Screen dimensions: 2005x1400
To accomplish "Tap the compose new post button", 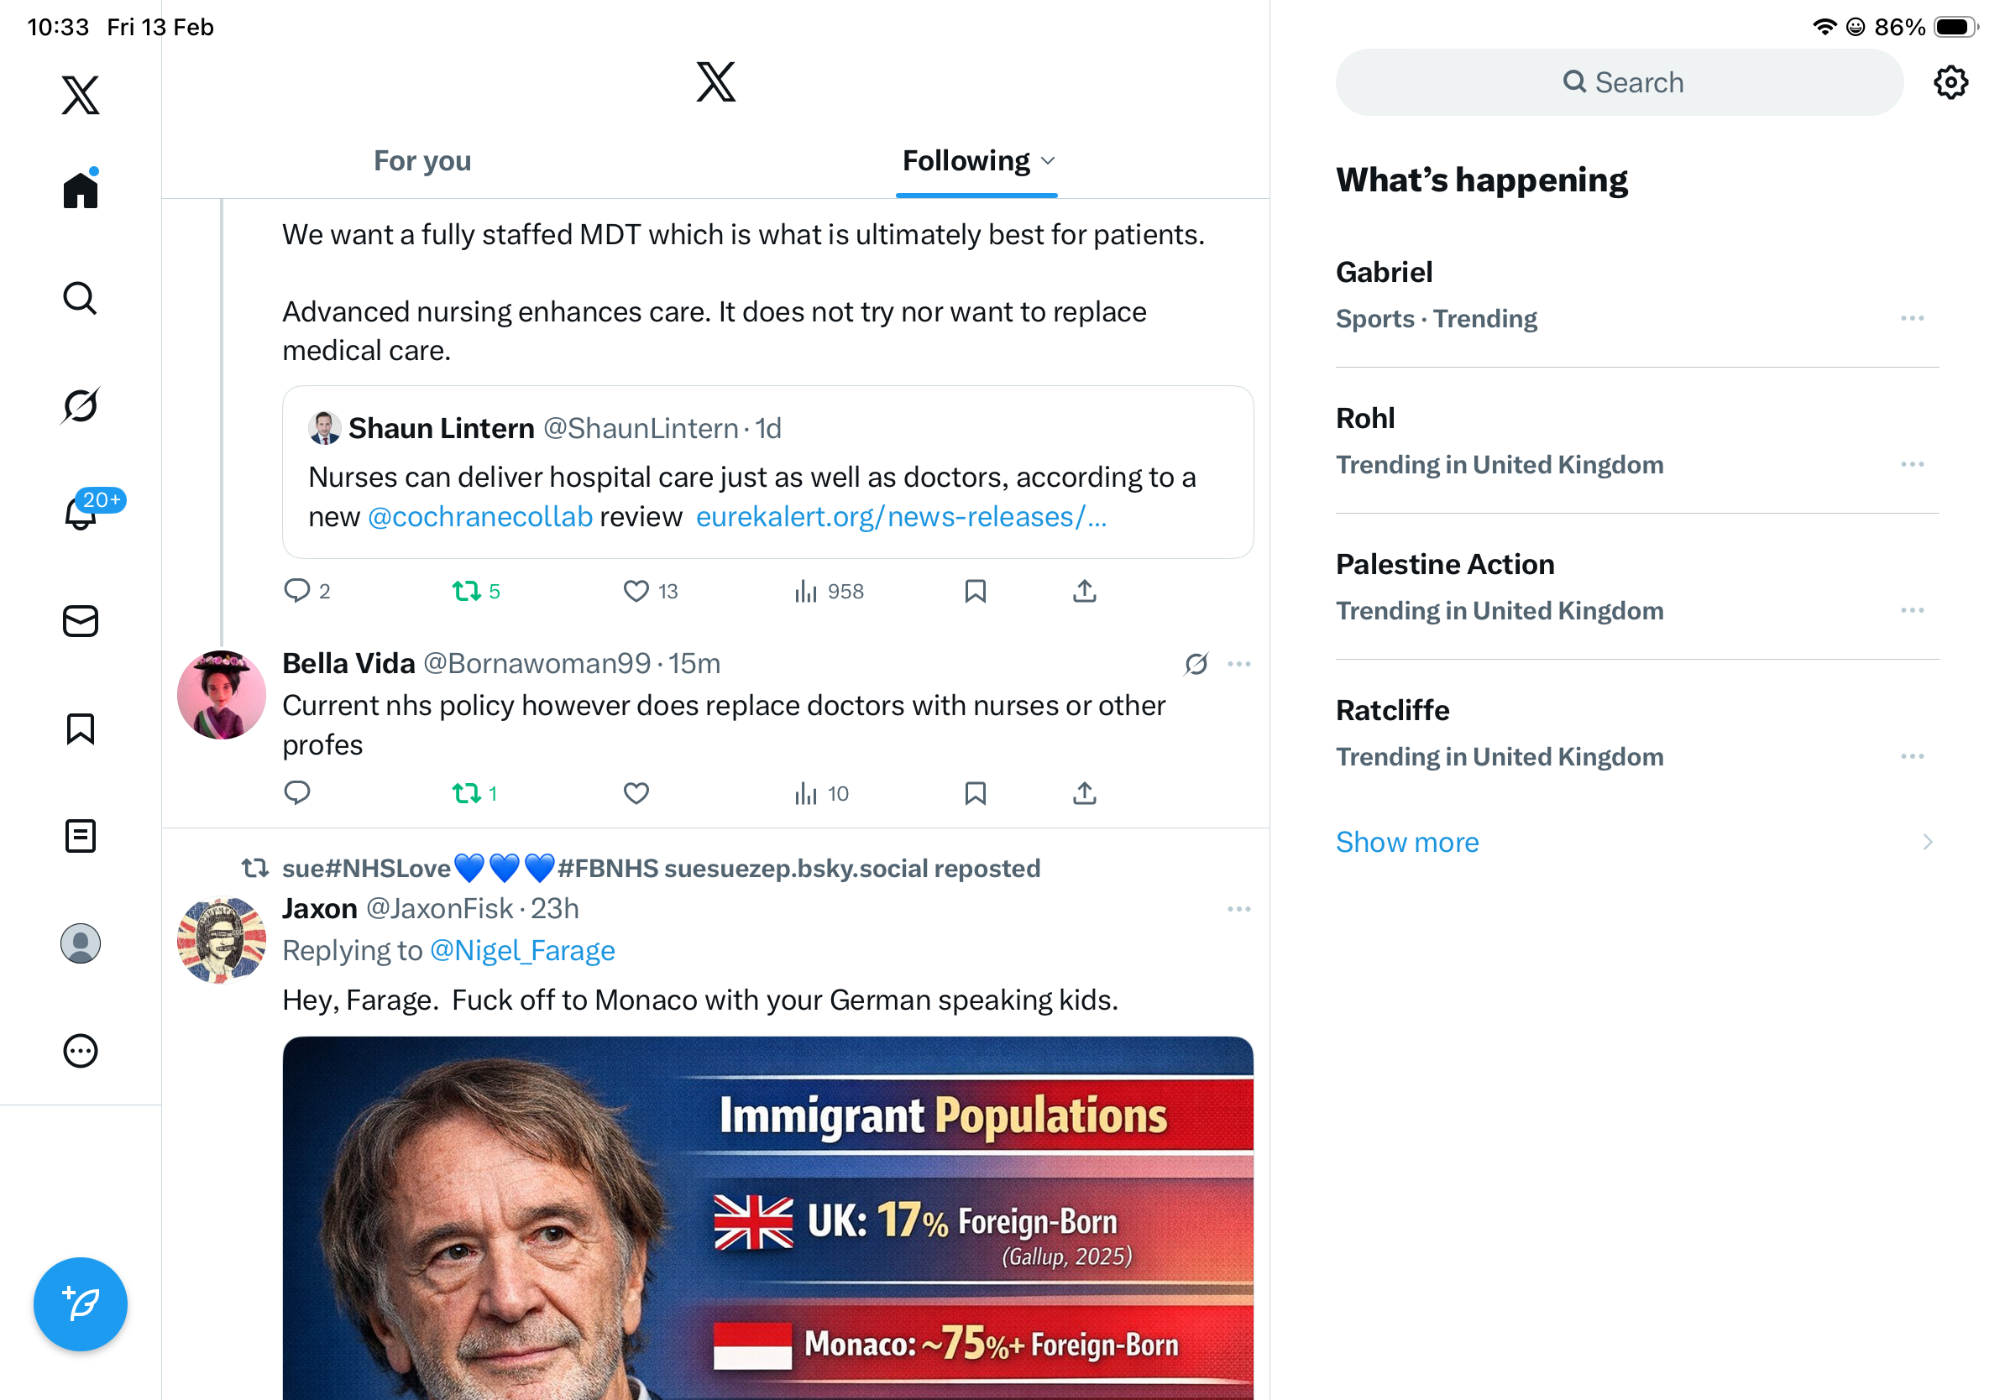I will click(x=81, y=1304).
